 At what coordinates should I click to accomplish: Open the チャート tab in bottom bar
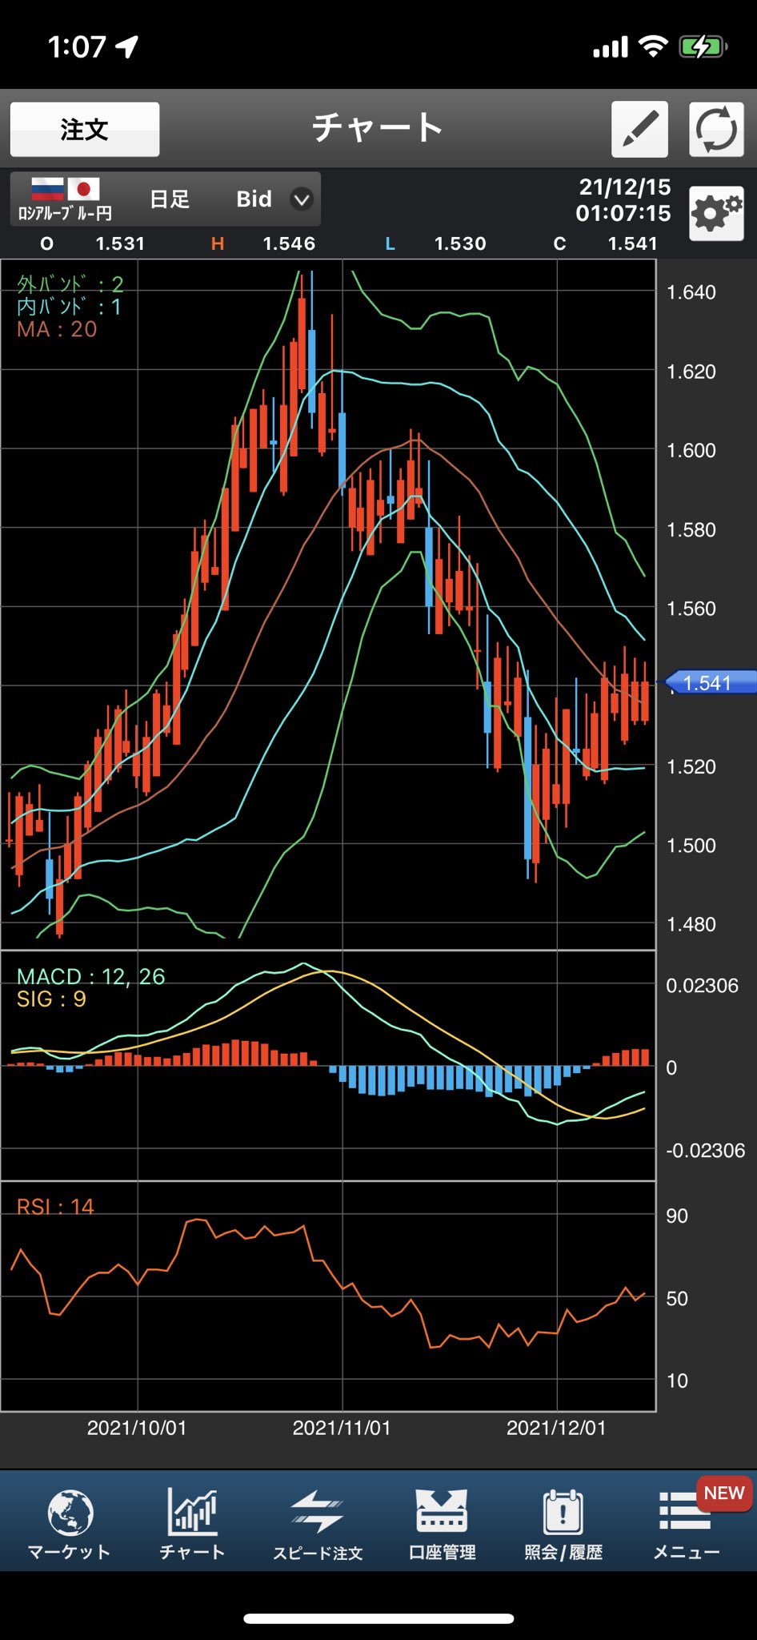point(192,1524)
